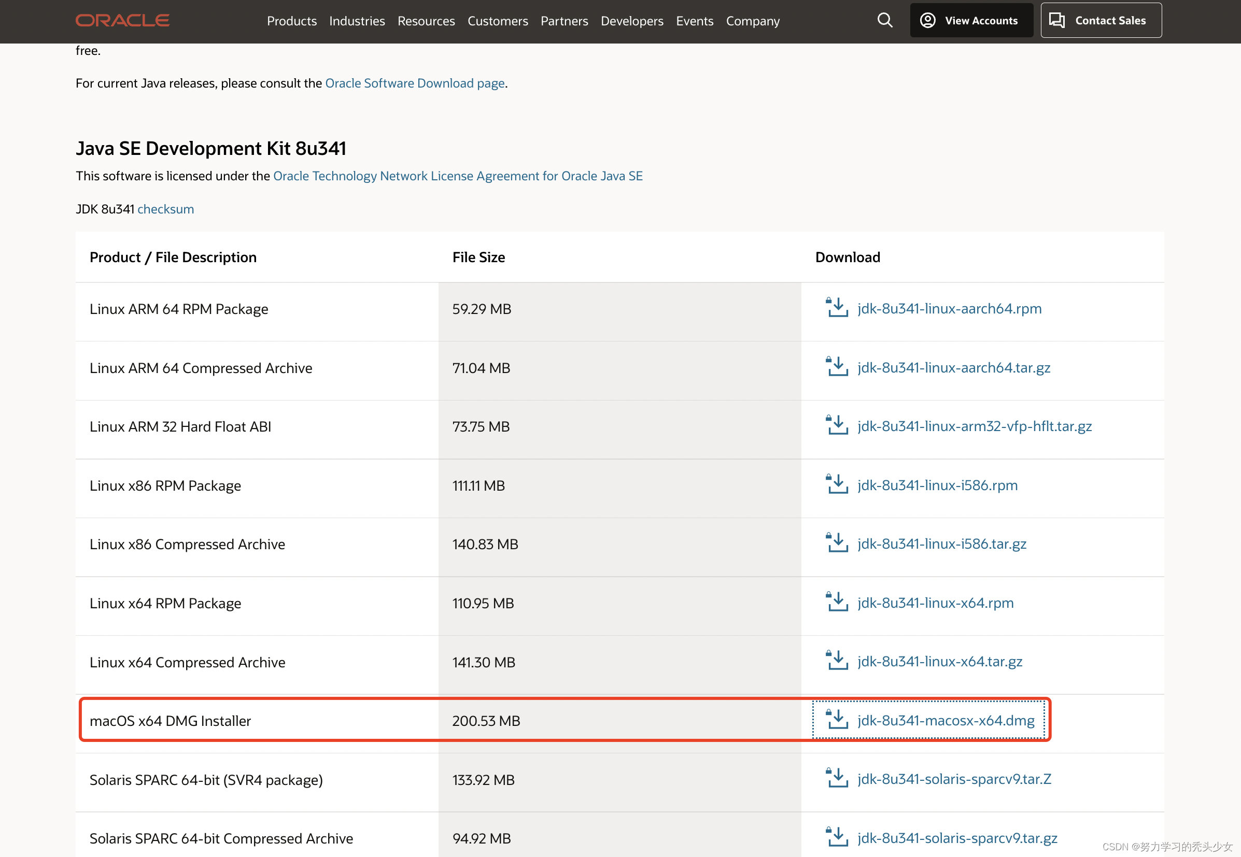Image resolution: width=1241 pixels, height=857 pixels.
Task: Open Oracle Technology Network License Agreement link
Action: pyautogui.click(x=458, y=176)
